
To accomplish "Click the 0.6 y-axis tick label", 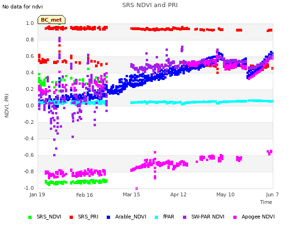I will tap(30, 56).
